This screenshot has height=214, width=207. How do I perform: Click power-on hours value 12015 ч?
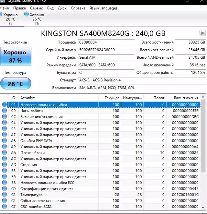pos(191,73)
